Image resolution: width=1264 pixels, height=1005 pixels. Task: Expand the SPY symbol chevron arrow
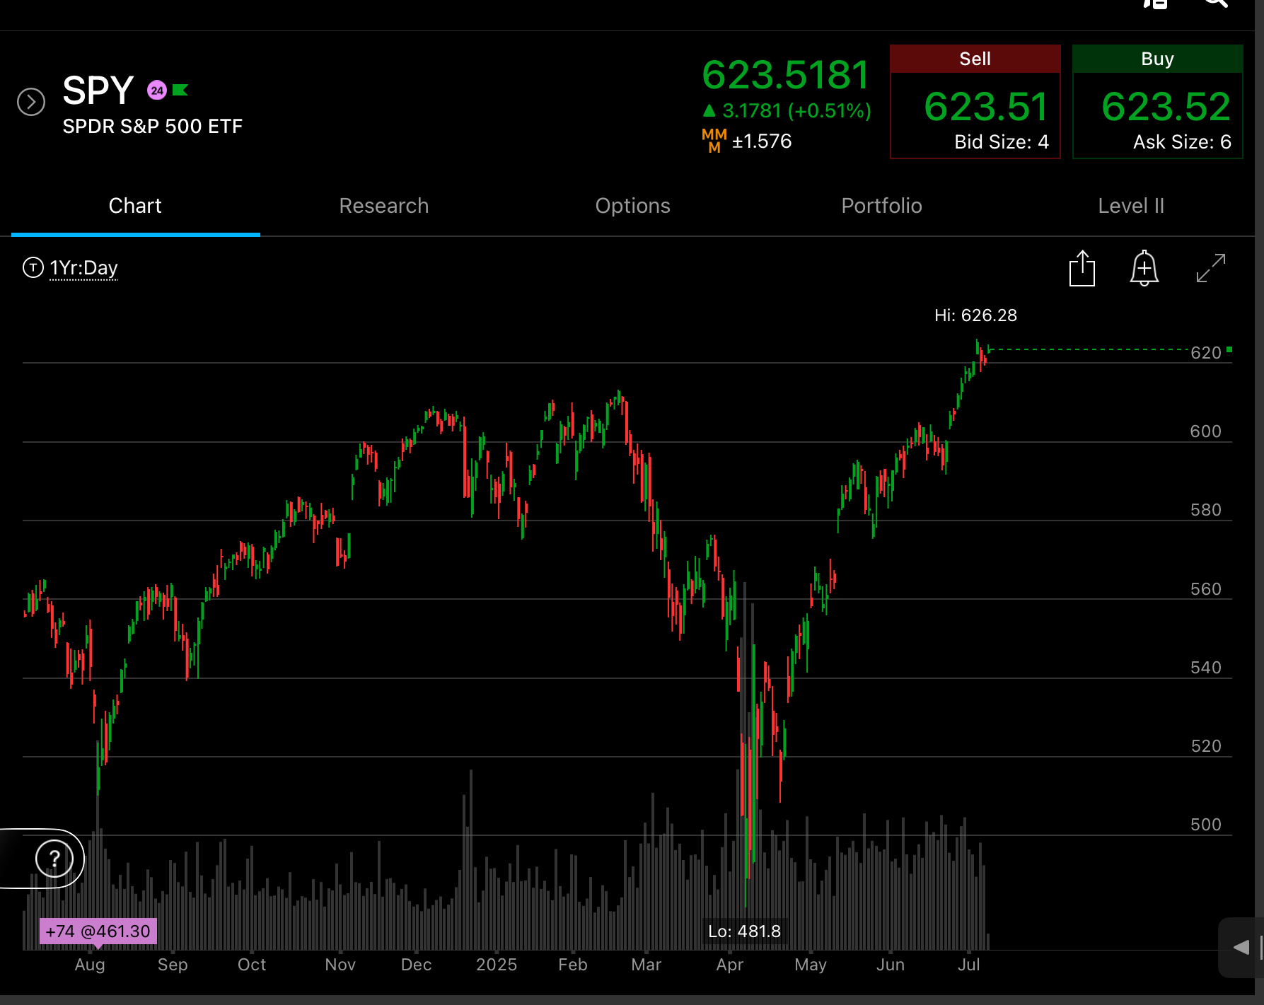tap(31, 102)
